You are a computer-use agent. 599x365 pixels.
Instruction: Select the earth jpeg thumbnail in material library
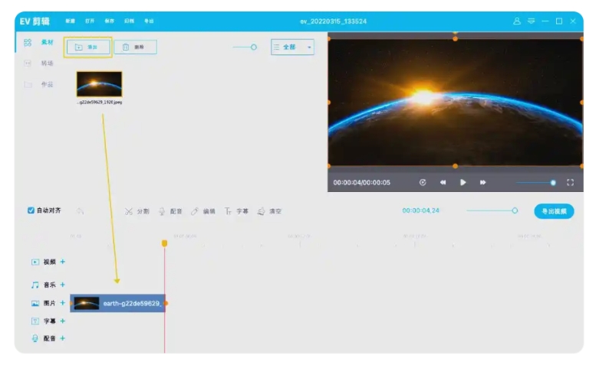click(x=99, y=84)
